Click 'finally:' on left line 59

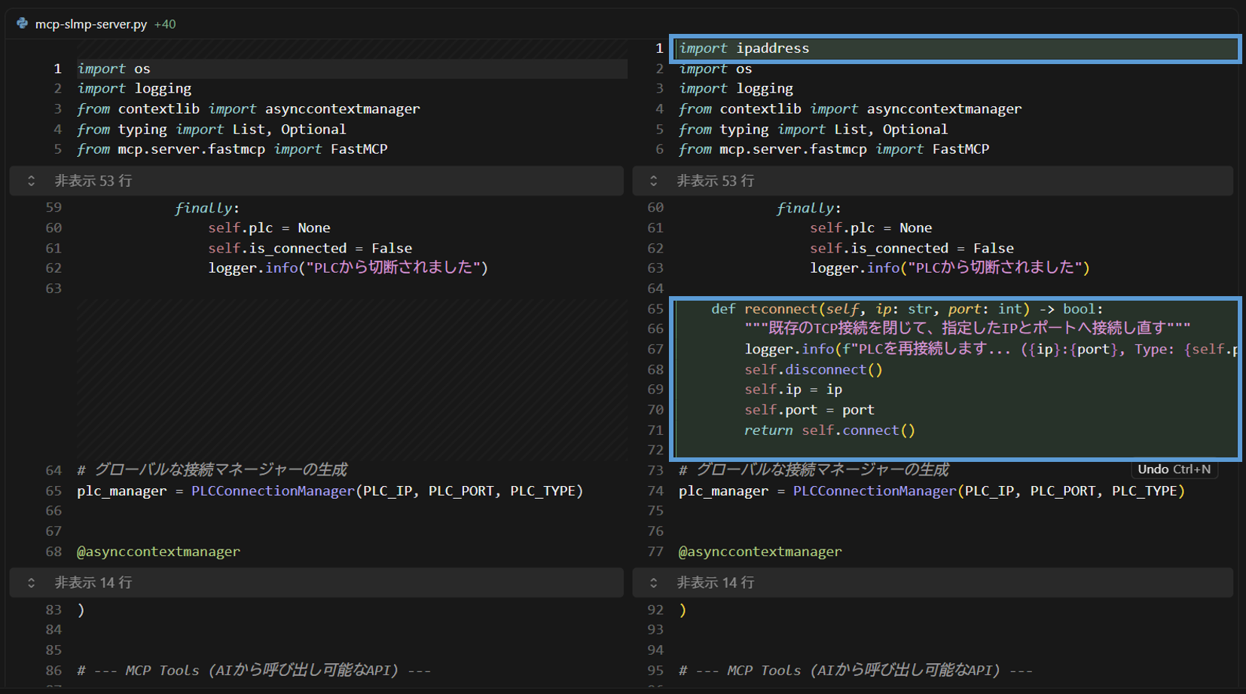click(207, 208)
